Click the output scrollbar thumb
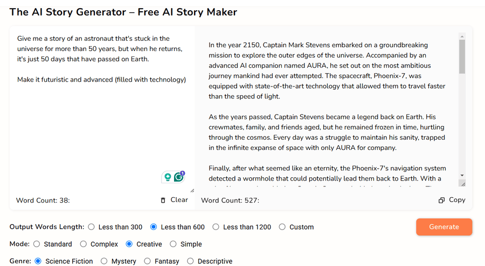Image resolution: width=485 pixels, height=266 pixels. pos(462,57)
